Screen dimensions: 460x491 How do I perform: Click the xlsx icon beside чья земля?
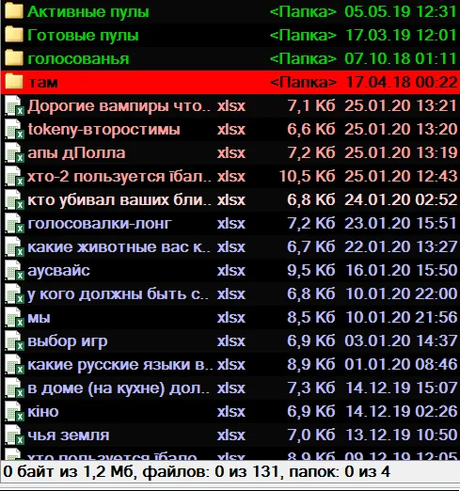[15, 435]
